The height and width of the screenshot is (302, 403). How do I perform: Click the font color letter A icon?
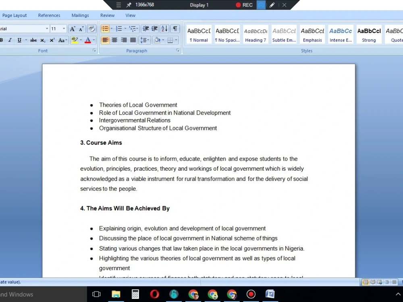click(87, 40)
